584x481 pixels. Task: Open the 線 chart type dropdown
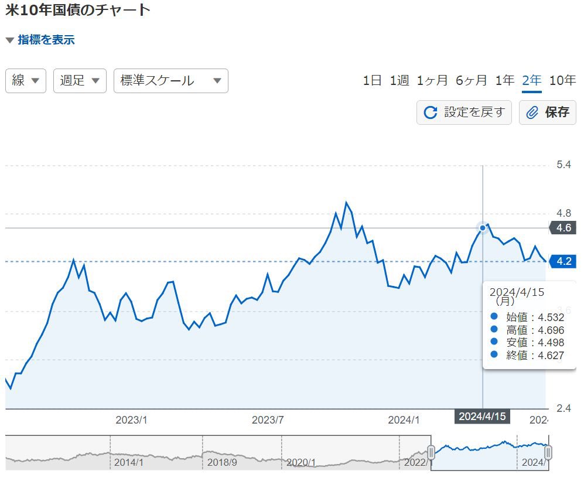(26, 80)
